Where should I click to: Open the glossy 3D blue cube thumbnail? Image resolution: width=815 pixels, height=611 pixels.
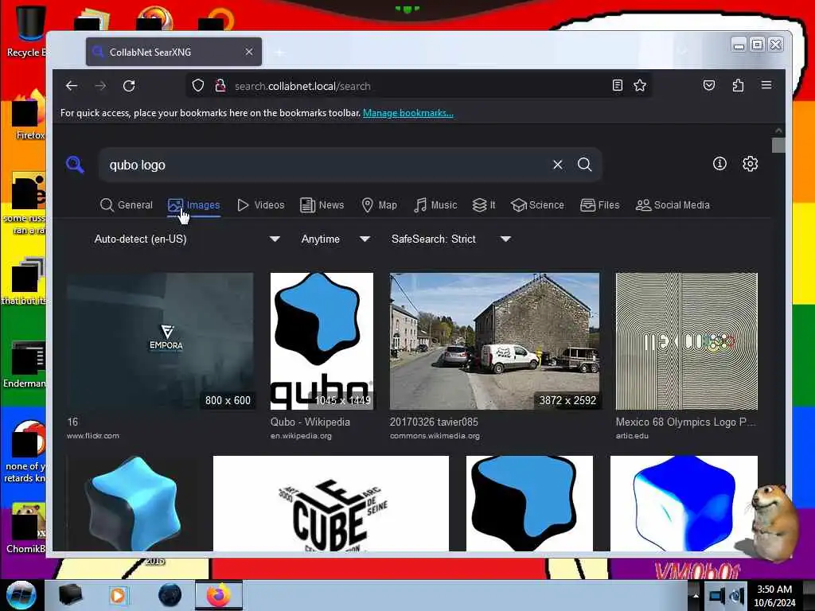132,504
